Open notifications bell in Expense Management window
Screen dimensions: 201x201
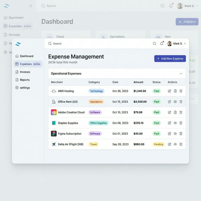[x=162, y=44]
